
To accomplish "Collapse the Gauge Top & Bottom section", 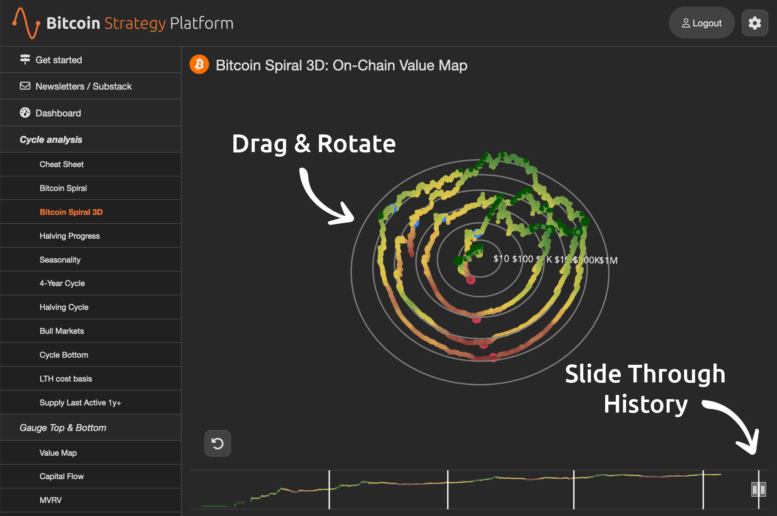I will coord(91,428).
